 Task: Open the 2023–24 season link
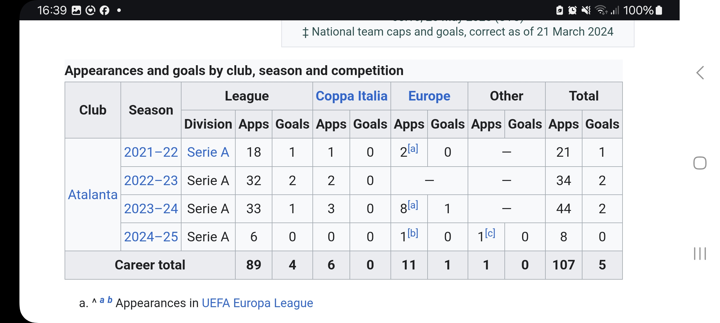pyautogui.click(x=151, y=209)
